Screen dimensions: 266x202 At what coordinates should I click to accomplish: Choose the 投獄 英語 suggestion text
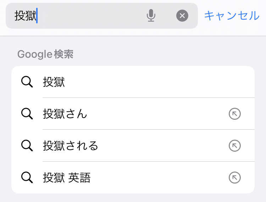click(67, 178)
